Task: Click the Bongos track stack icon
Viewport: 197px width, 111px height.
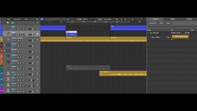Action: 8,51
